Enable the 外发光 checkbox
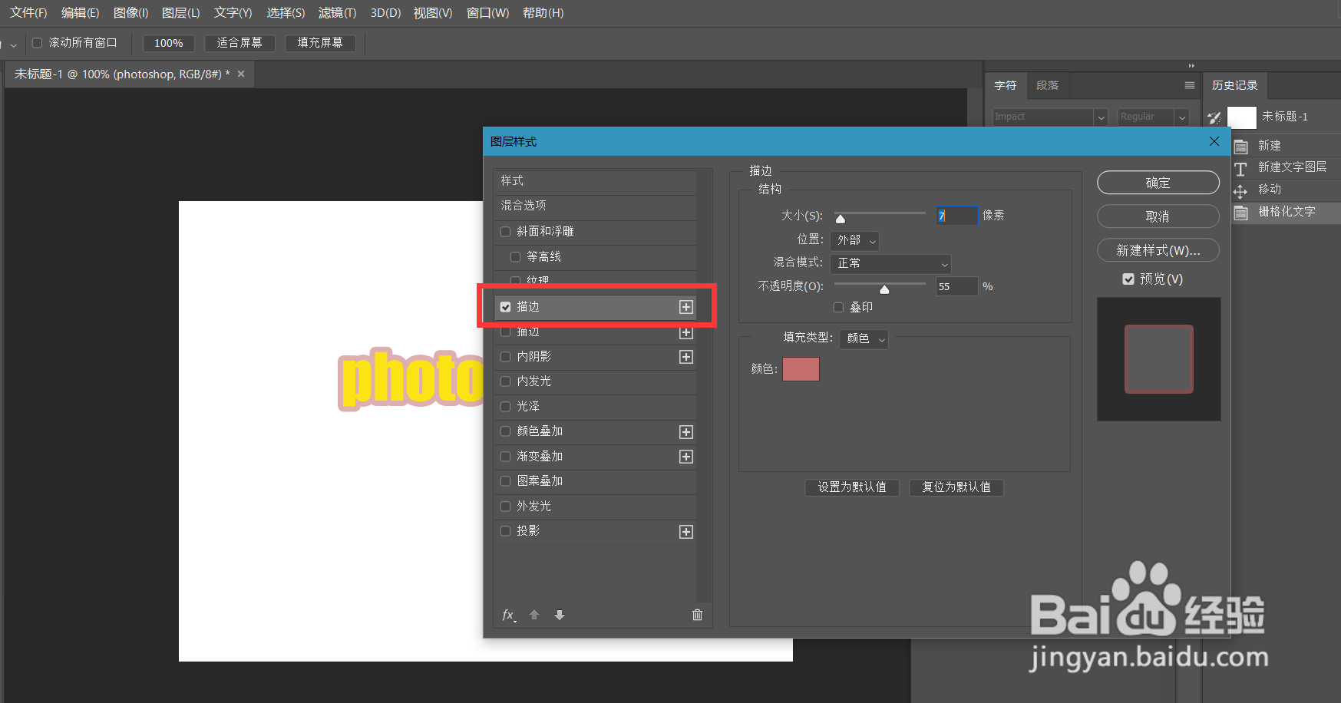 tap(505, 506)
